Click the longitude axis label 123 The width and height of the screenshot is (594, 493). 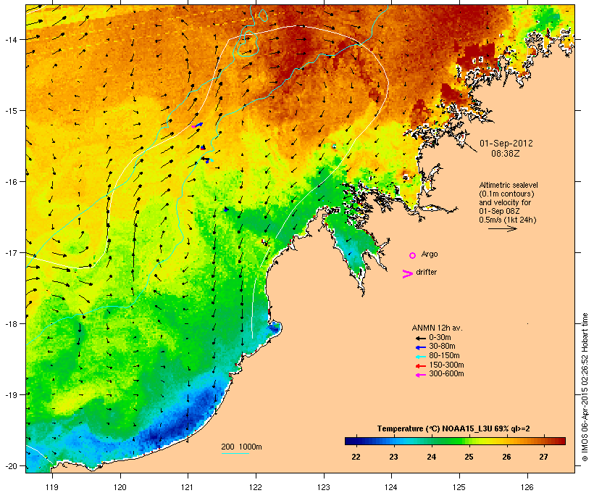point(324,487)
